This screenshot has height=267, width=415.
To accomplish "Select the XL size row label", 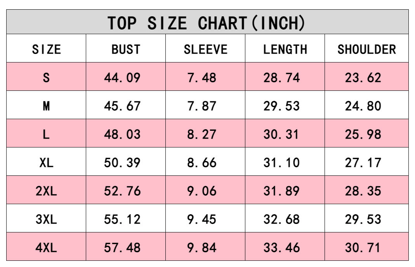I will [46, 163].
